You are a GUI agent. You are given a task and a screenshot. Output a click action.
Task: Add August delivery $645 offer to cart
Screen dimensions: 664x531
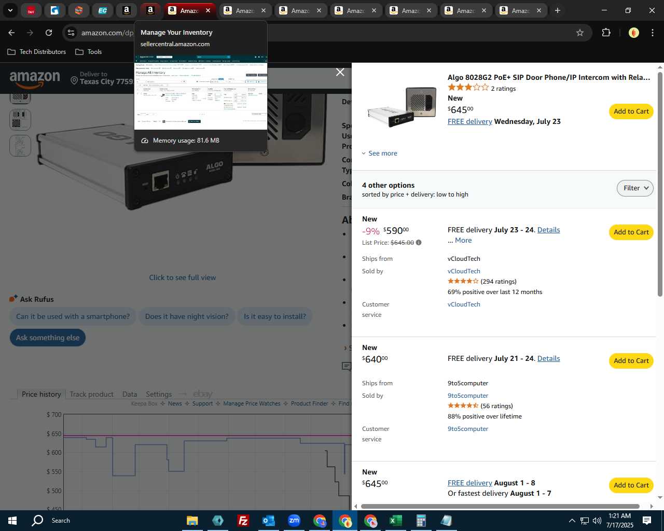[x=631, y=485]
